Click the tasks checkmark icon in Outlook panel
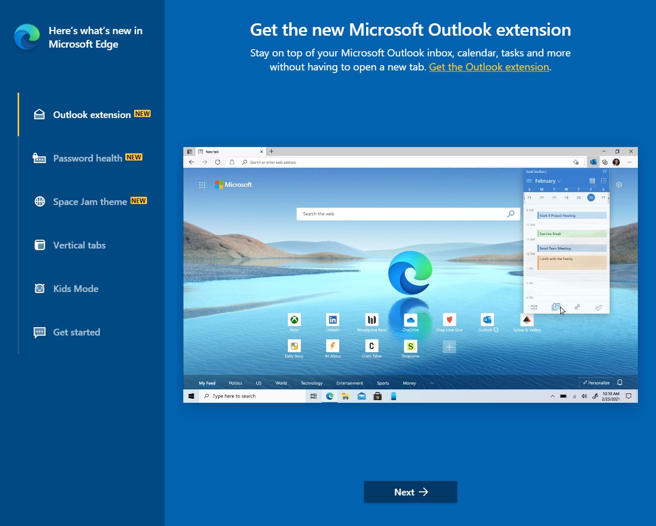 [599, 308]
